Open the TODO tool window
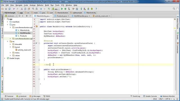Viewport: 180px width, 101px height. tap(47, 96)
